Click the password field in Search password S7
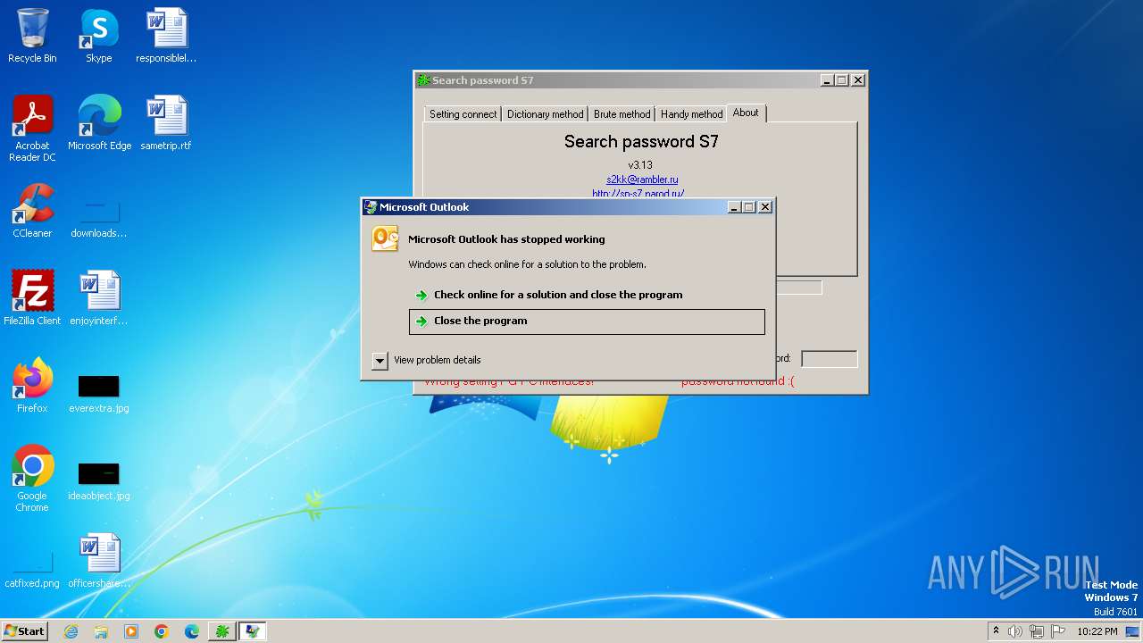Image resolution: width=1143 pixels, height=643 pixels. tap(829, 359)
